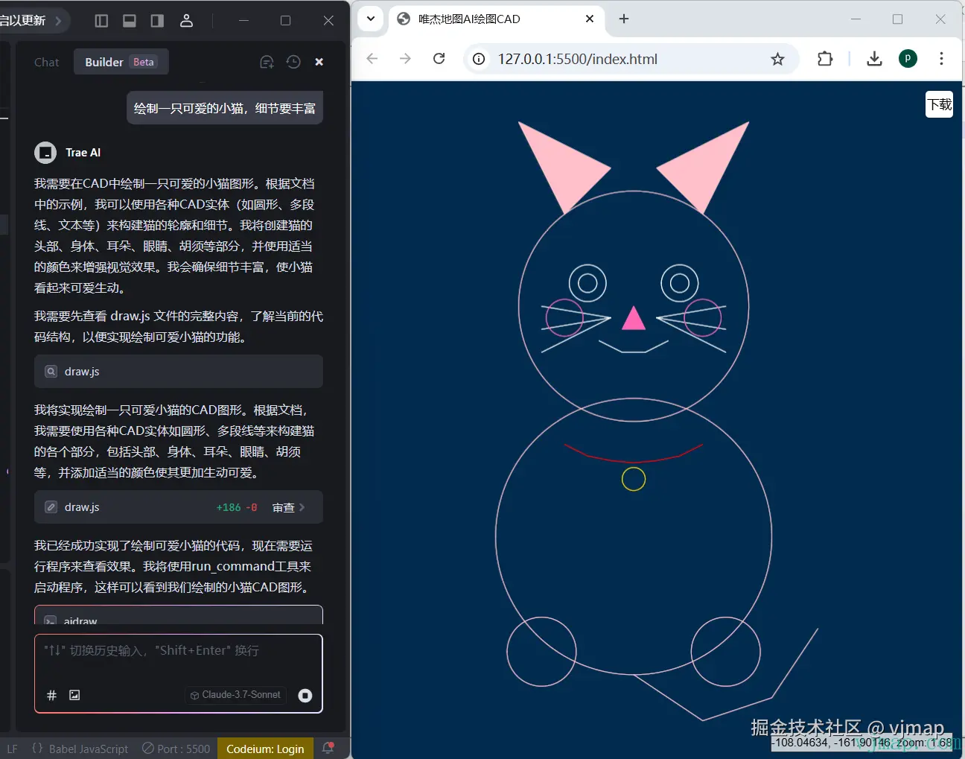
Task: Open chat history clock icon
Action: pos(293,62)
